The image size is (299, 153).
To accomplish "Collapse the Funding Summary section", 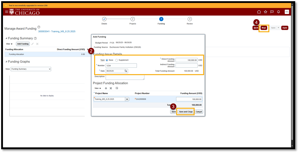I will tap(6, 38).
